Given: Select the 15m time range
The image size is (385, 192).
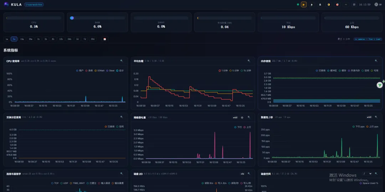Looking at the screenshot, I should [22, 39].
